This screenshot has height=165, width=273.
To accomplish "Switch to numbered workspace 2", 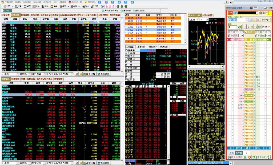I will (106, 2).
